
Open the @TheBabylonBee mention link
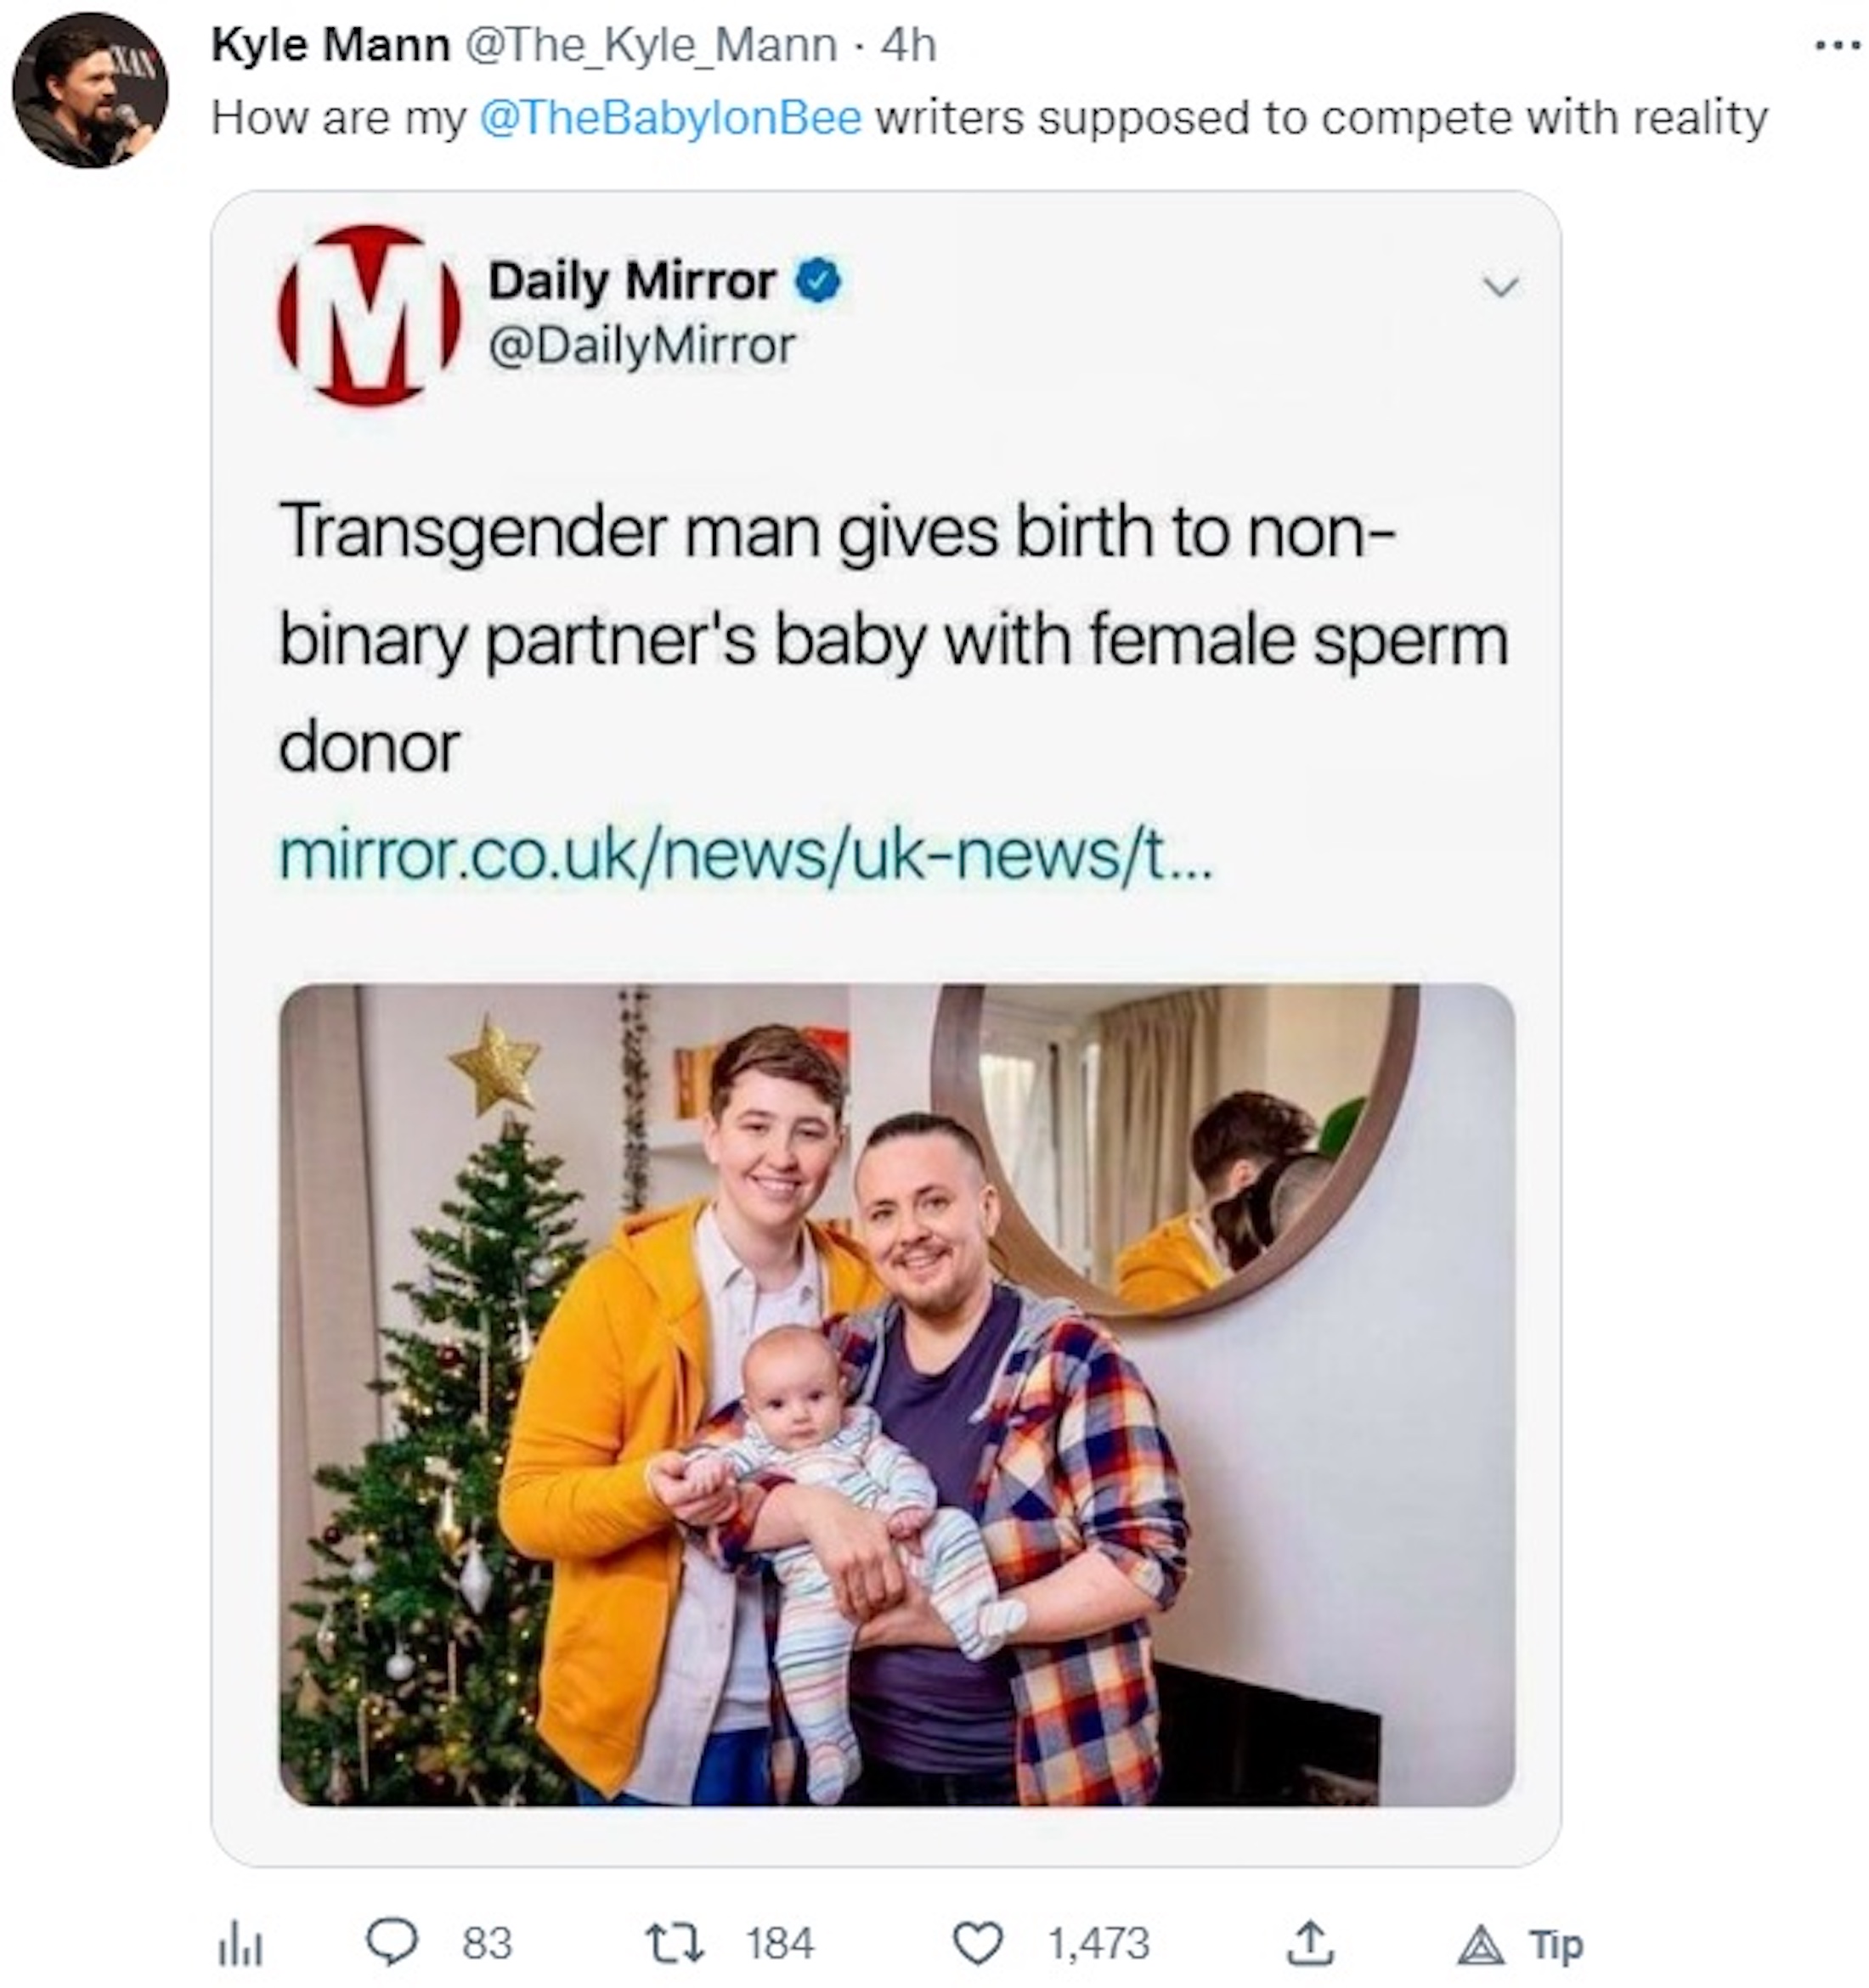pos(670,118)
